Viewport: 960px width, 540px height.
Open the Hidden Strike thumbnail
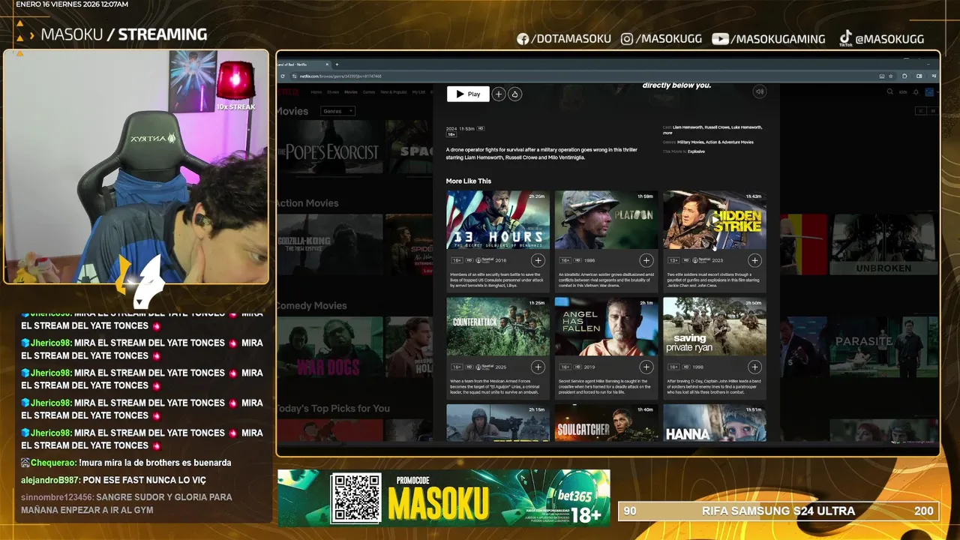(x=715, y=220)
